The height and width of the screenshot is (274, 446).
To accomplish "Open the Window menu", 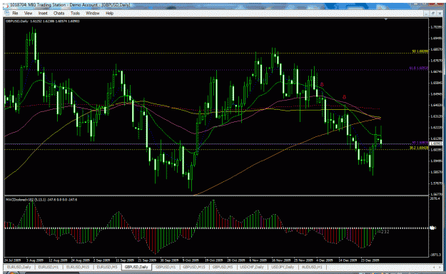I will [93, 14].
